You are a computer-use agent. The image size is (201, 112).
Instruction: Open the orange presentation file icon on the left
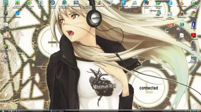6,36
